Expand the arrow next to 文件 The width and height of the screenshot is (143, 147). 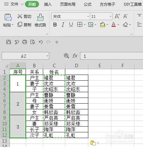point(22,4)
